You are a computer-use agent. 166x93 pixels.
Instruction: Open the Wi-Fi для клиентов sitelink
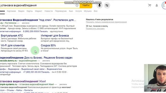coord(13,45)
